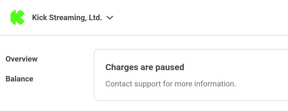
Task: Click the downward chevron in the header
Action: pyautogui.click(x=110, y=18)
